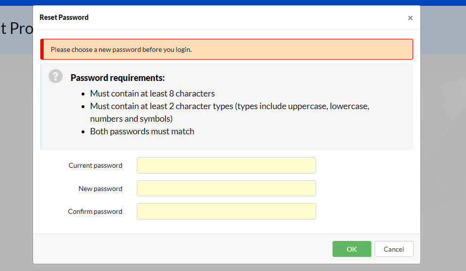Click the dimmed gray backdrop right of the dialog
Image resolution: width=466 pixels, height=271 pixels.
(443, 148)
